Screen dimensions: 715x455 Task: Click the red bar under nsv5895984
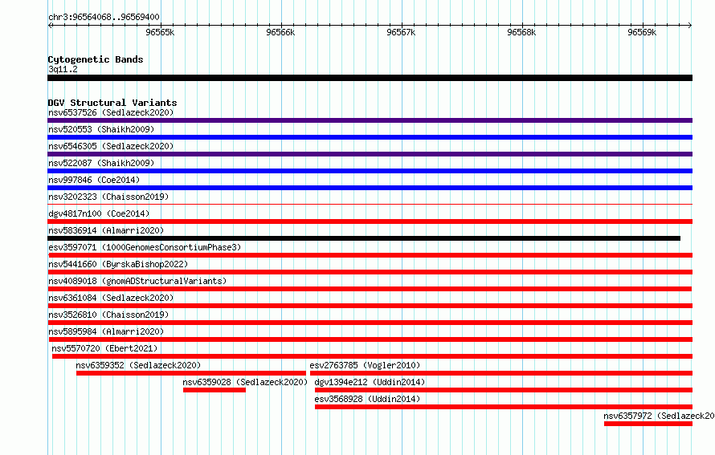click(370, 339)
